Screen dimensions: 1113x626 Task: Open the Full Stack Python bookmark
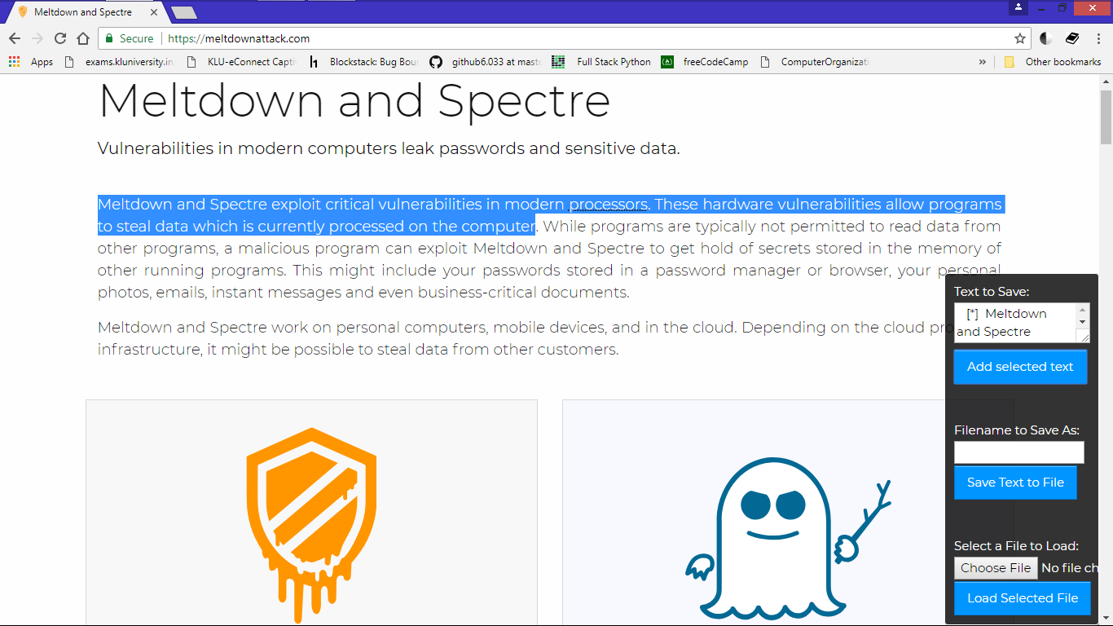click(601, 61)
